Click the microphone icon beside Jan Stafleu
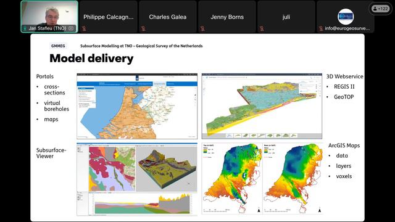Screen dimensions: 395x222 point(25,28)
